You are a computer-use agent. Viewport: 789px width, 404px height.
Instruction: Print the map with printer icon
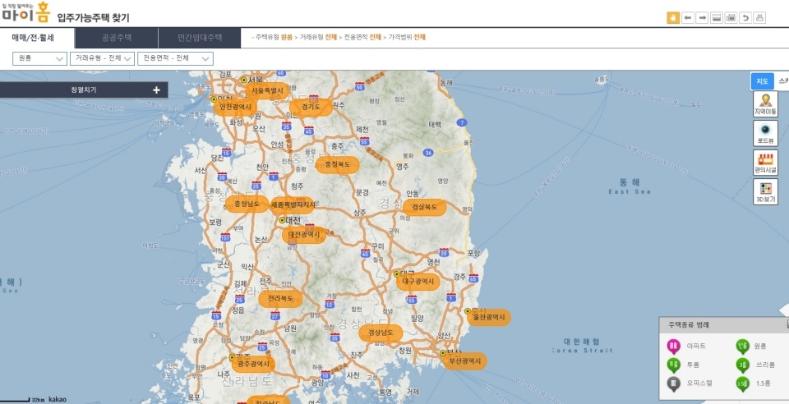tap(759, 18)
